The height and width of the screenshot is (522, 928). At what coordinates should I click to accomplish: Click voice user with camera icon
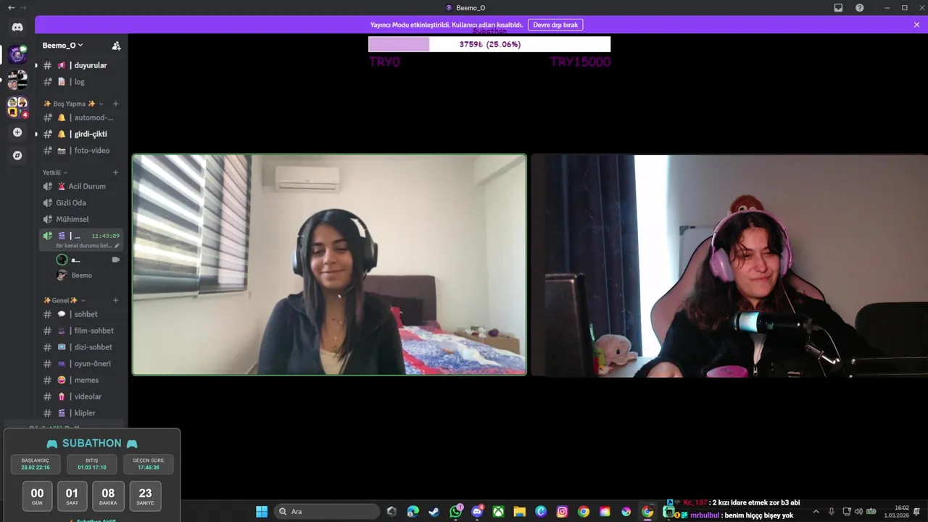pyautogui.click(x=88, y=260)
